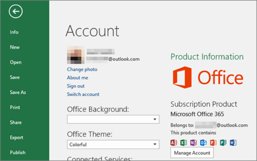
Task: Choose Open from the backstage menu
Action: (16, 62)
